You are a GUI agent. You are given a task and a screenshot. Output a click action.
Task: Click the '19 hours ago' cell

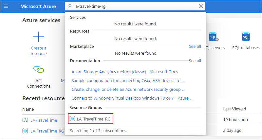pos(235,120)
